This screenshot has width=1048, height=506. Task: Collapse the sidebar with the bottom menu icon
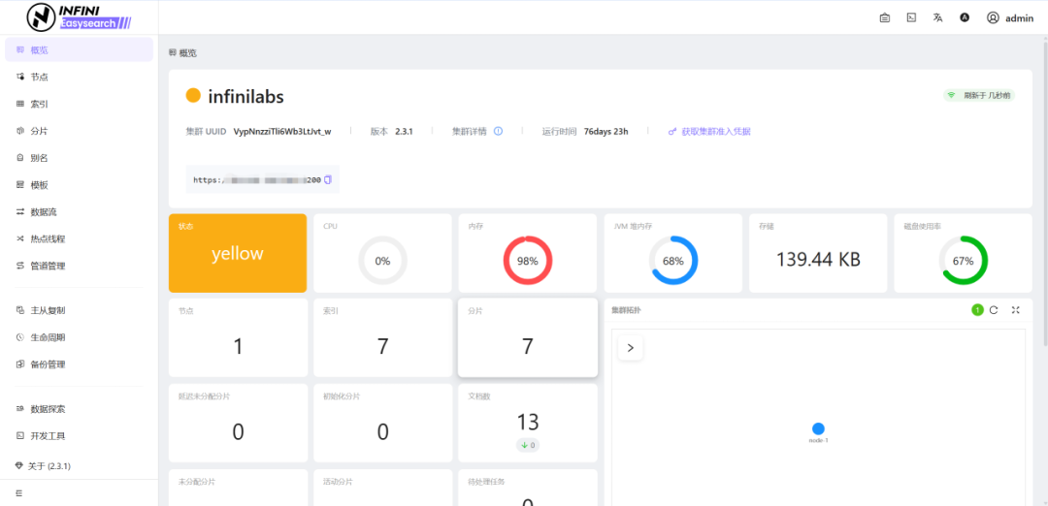coord(18,492)
